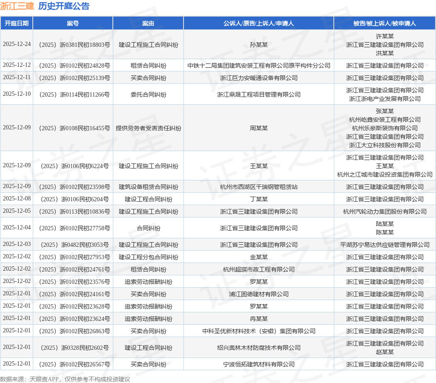Select the 案号 column header
Image resolution: width=436 pixels, height=383 pixels.
[73, 23]
